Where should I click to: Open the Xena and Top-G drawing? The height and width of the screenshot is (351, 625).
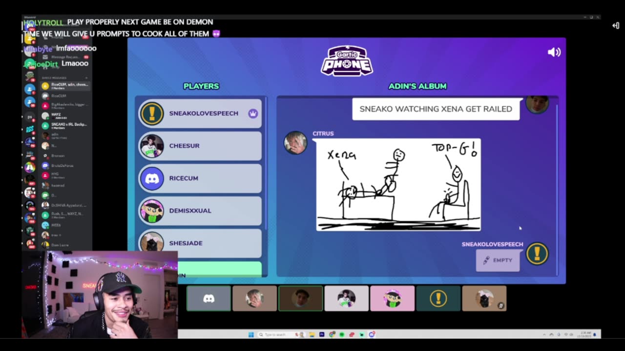398,185
